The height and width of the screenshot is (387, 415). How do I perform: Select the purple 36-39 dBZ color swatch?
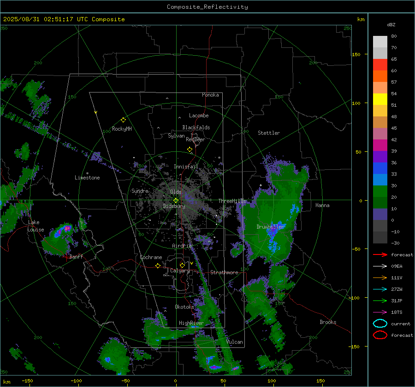[380, 157]
